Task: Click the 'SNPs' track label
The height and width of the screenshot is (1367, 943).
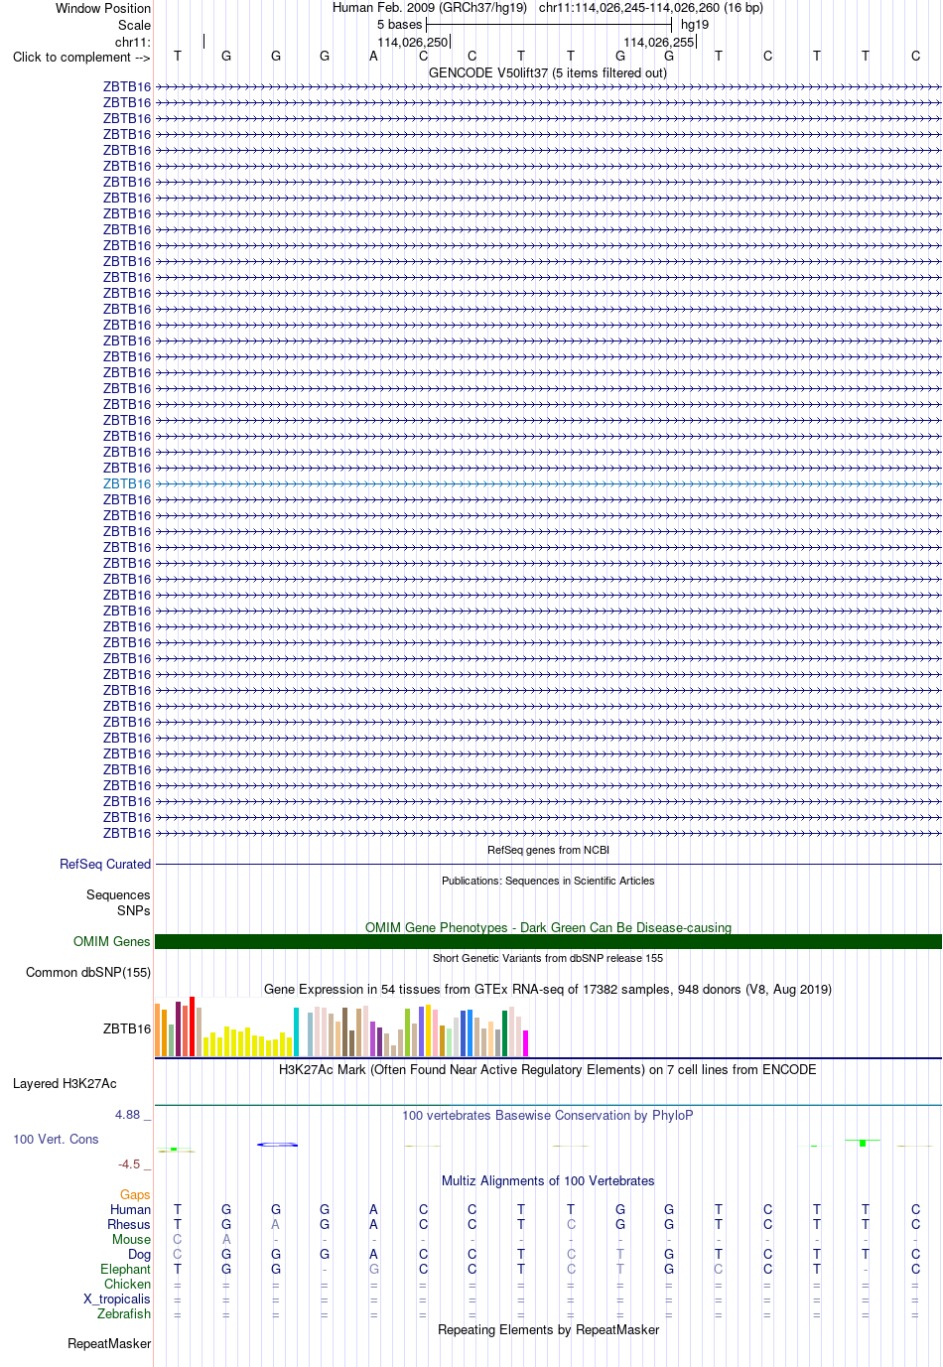Action: pos(134,910)
